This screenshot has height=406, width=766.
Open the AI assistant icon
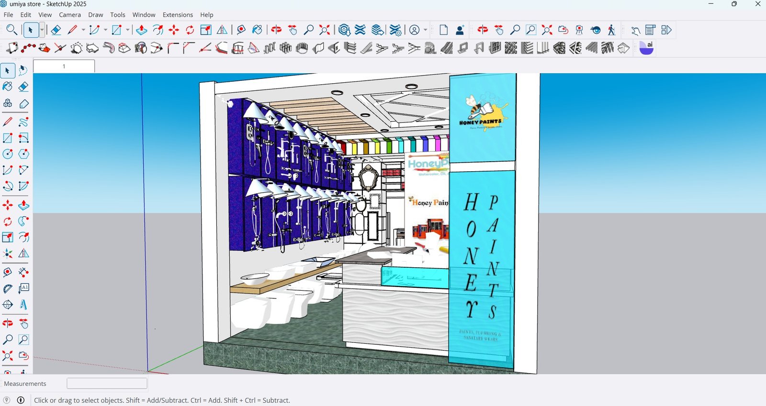tap(646, 48)
